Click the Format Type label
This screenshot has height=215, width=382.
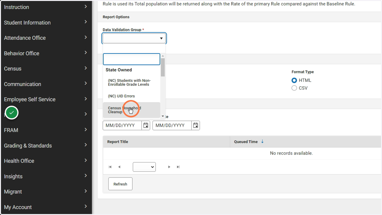pyautogui.click(x=303, y=72)
